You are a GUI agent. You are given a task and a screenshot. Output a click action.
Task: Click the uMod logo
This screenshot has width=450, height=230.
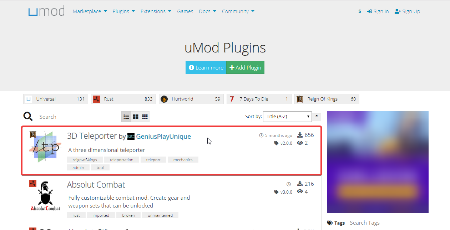46,11
